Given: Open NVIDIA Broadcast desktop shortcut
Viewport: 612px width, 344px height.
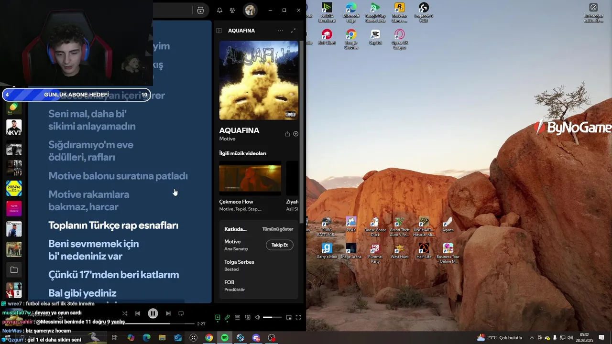Looking at the screenshot, I should [x=327, y=13].
